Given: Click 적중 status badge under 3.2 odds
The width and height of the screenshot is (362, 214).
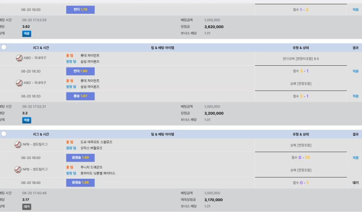Looking at the screenshot, I should point(27,120).
